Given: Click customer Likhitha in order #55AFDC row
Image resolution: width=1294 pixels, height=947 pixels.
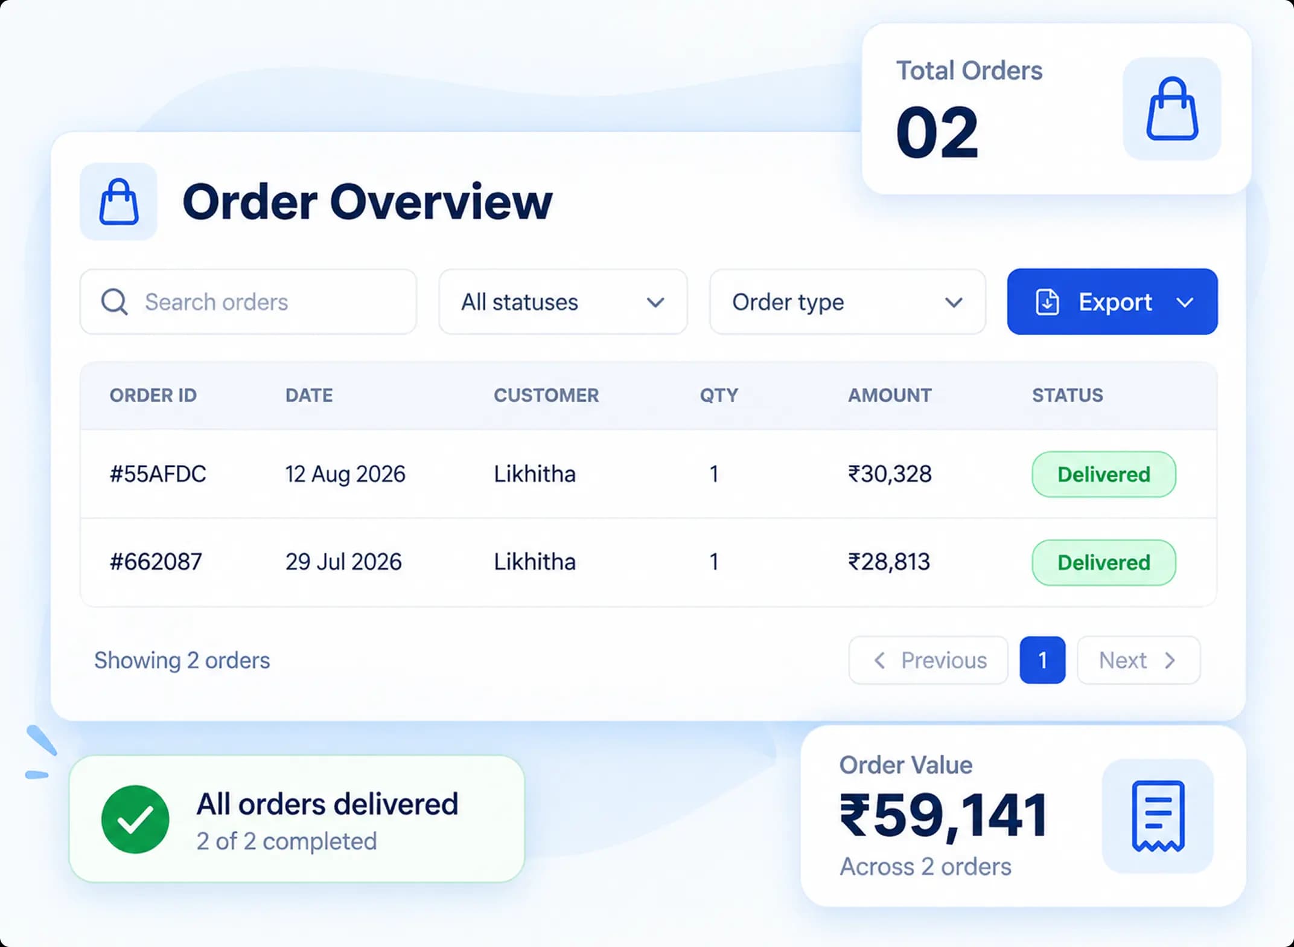Looking at the screenshot, I should point(535,474).
